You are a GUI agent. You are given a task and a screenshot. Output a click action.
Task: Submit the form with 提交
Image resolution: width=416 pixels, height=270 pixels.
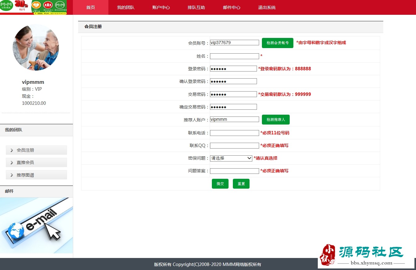[220, 184]
